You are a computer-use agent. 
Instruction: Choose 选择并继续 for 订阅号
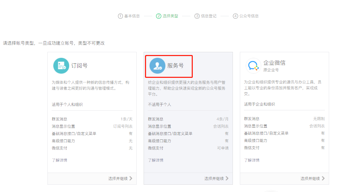pos(118,179)
